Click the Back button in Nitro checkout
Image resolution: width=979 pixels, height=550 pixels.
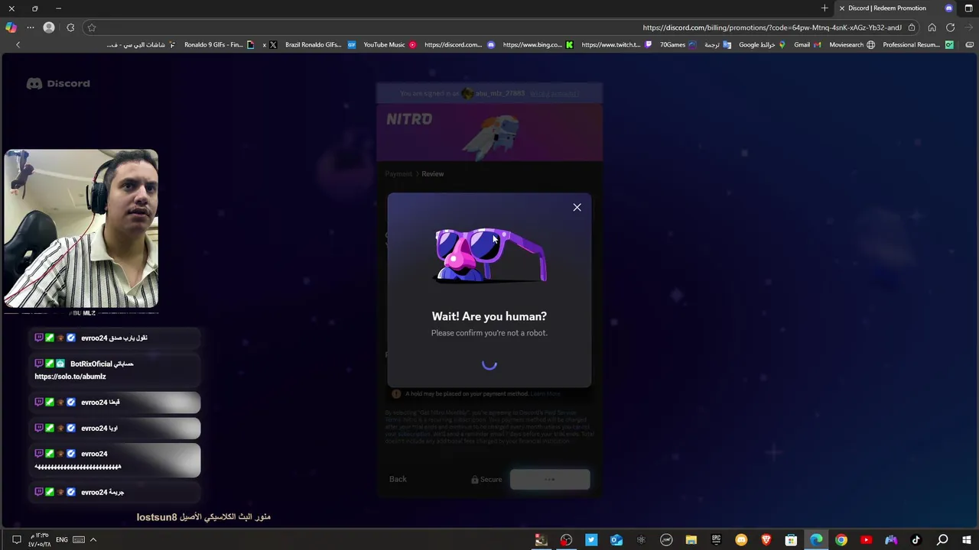click(x=398, y=479)
